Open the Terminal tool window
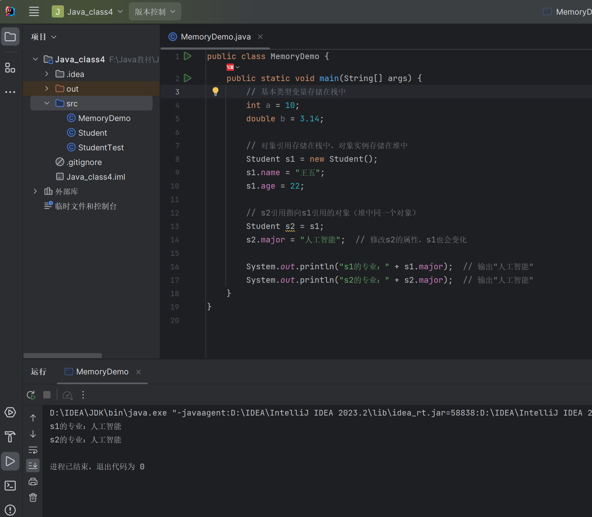 (x=10, y=486)
